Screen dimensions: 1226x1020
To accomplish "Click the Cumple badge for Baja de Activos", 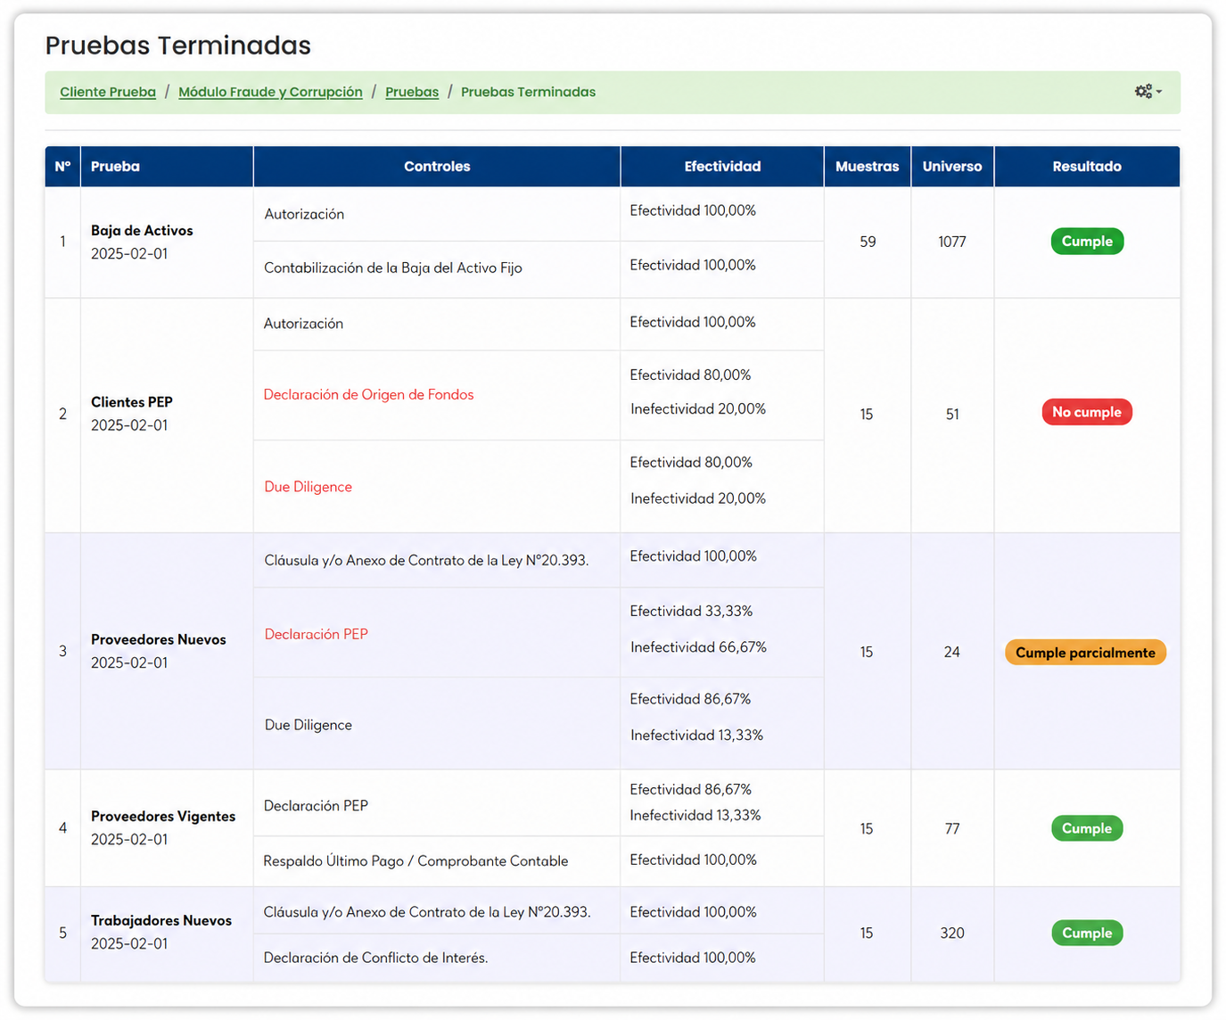I will (x=1087, y=242).
